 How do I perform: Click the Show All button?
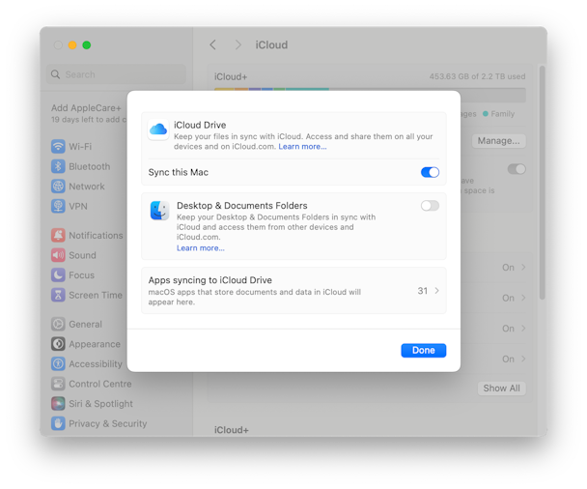click(502, 388)
